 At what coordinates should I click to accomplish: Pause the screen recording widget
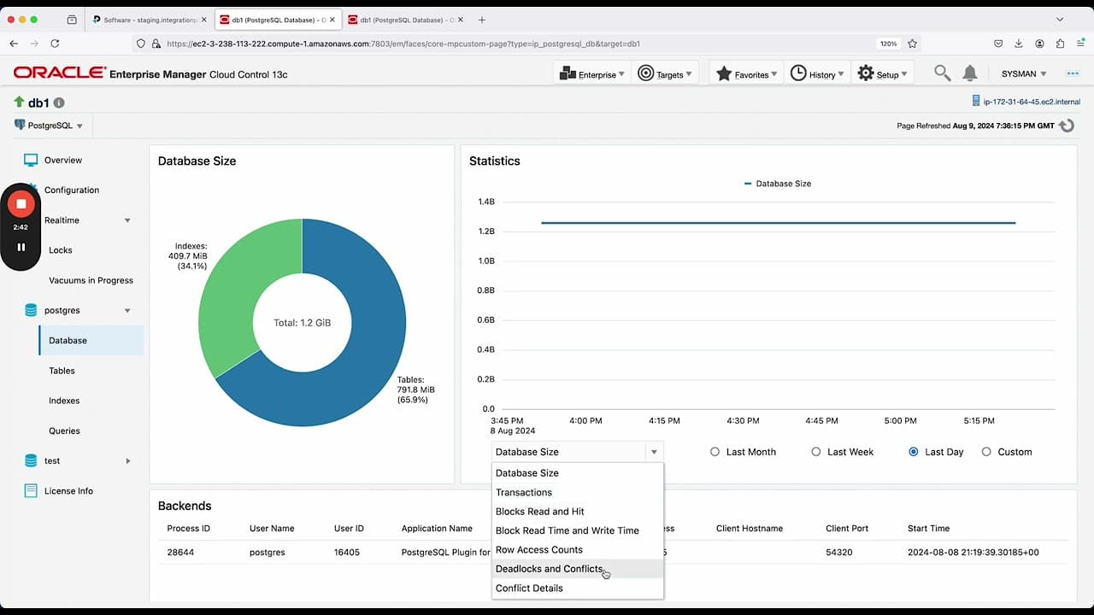click(x=21, y=247)
